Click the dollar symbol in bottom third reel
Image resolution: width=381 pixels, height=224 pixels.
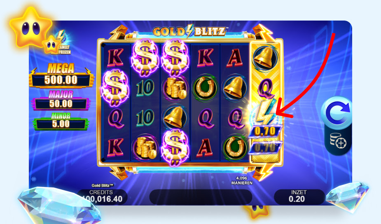tap(175, 148)
